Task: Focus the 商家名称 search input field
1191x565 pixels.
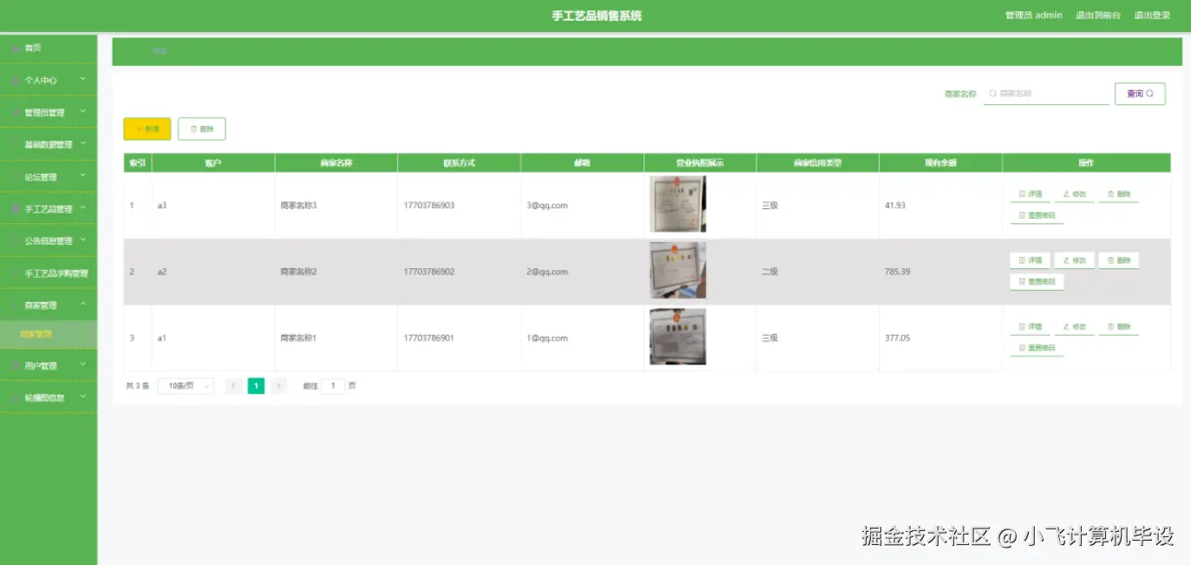Action: [1046, 93]
